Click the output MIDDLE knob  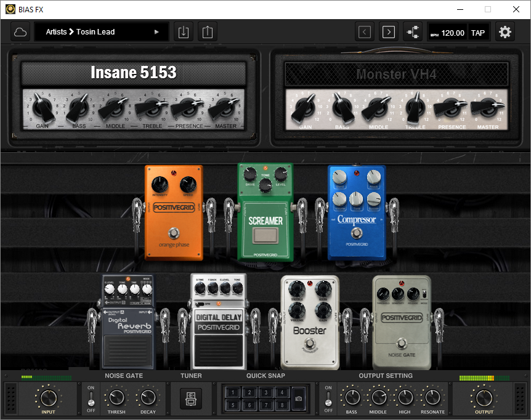[378, 398]
